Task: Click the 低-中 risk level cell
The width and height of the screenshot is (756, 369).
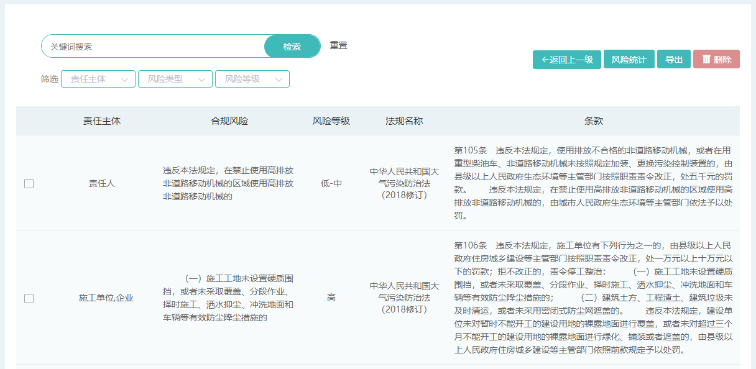Action: tap(331, 183)
